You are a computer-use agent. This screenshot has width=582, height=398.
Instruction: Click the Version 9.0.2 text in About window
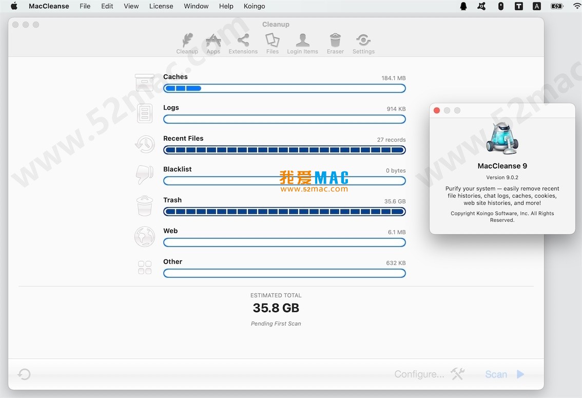(502, 178)
